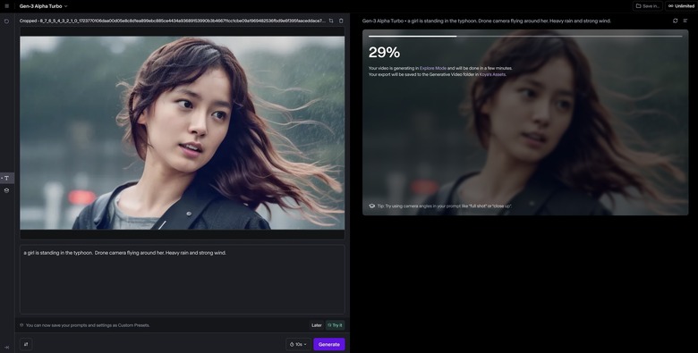Image resolution: width=698 pixels, height=353 pixels.
Task: Open the Gen-3 Alpha Turbo model dropdown
Action: [x=43, y=6]
